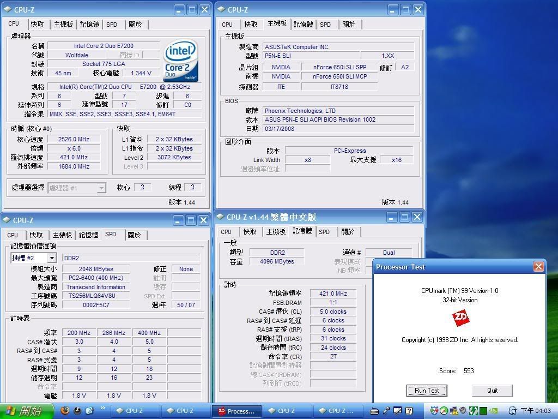Open Internet Explorer from quick launch
This screenshot has width=558, height=419.
[90, 411]
